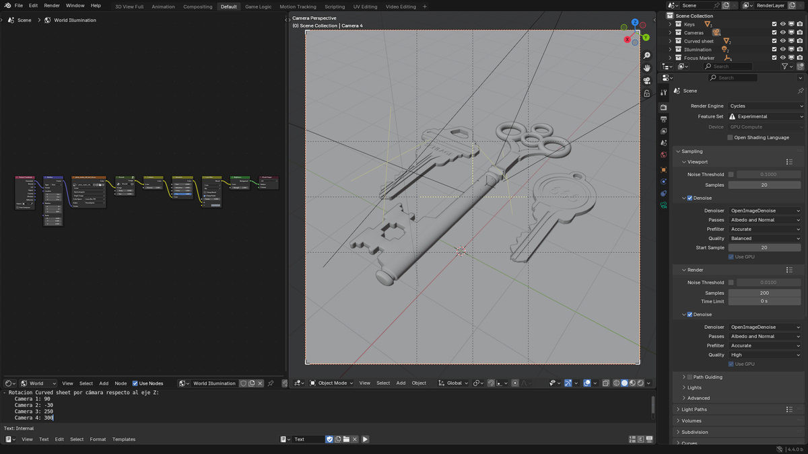Open the Feature Set Experimental dropdown
Screen dimensions: 808x454
coord(766,116)
